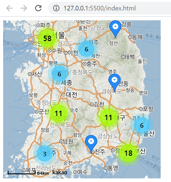This screenshot has height=182, width=171.
Task: Click the 이천 city label
Action: (x=73, y=53)
